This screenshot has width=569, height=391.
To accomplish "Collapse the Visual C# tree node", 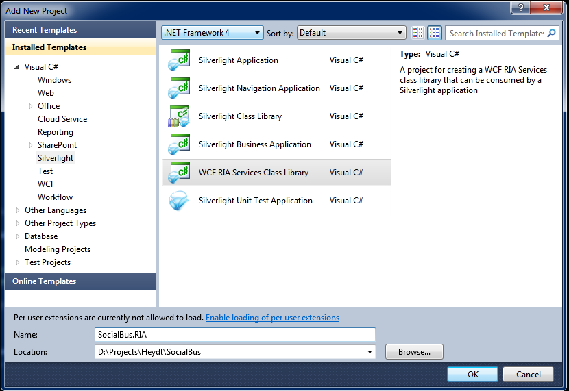I will tap(16, 67).
